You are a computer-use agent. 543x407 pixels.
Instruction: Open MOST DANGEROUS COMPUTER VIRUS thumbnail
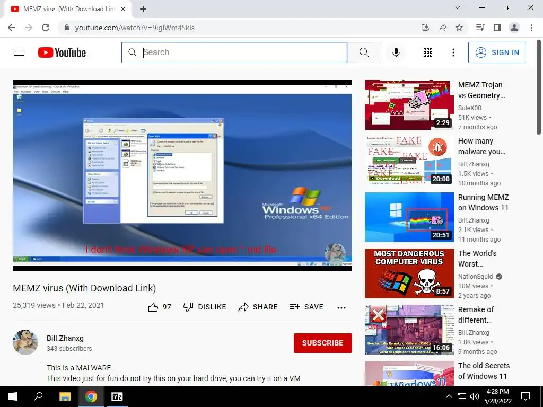tap(409, 273)
